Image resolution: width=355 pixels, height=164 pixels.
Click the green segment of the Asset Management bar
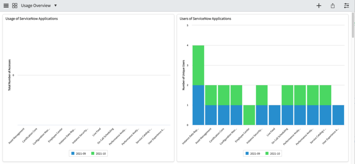[211, 95]
